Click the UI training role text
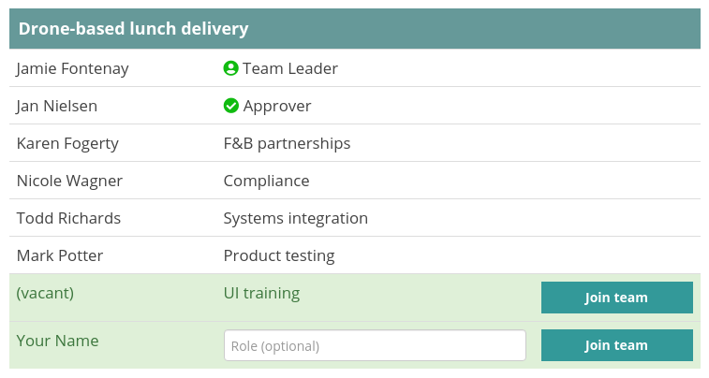709x378 pixels. pos(261,294)
